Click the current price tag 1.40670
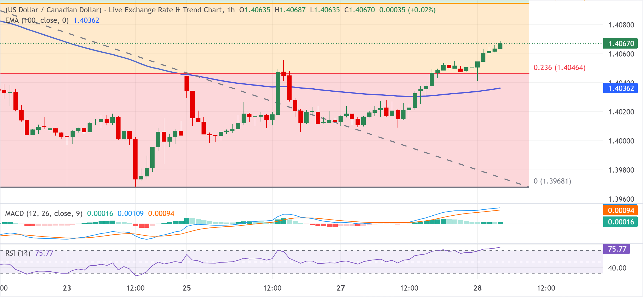Screen dimensions: 643x304 pyautogui.click(x=620, y=43)
